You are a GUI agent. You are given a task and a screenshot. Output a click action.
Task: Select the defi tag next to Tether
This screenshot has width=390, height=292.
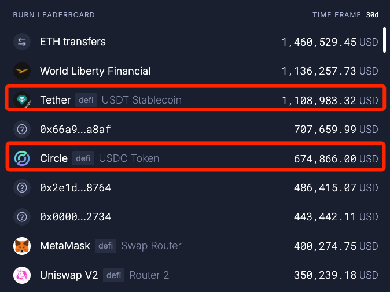86,100
